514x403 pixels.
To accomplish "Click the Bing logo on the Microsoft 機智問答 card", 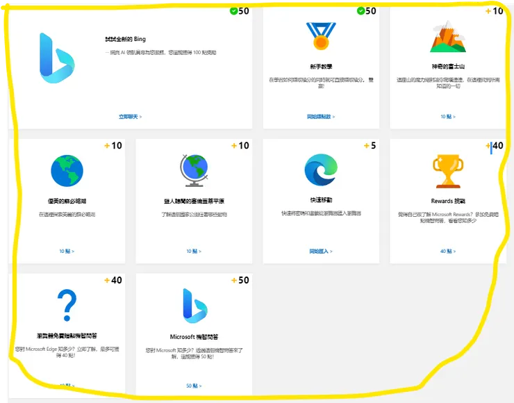I will pyautogui.click(x=194, y=306).
